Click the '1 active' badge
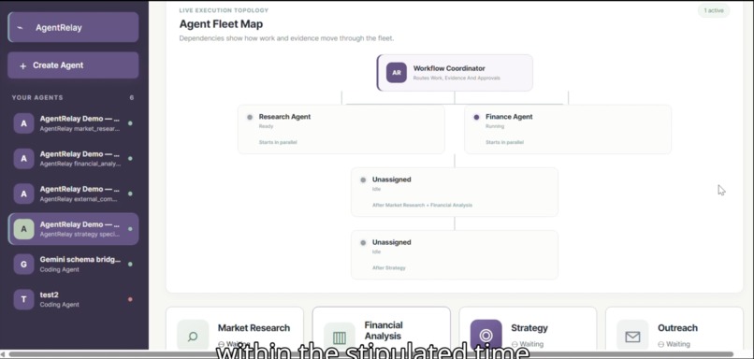This screenshot has width=754, height=359. coord(714,10)
